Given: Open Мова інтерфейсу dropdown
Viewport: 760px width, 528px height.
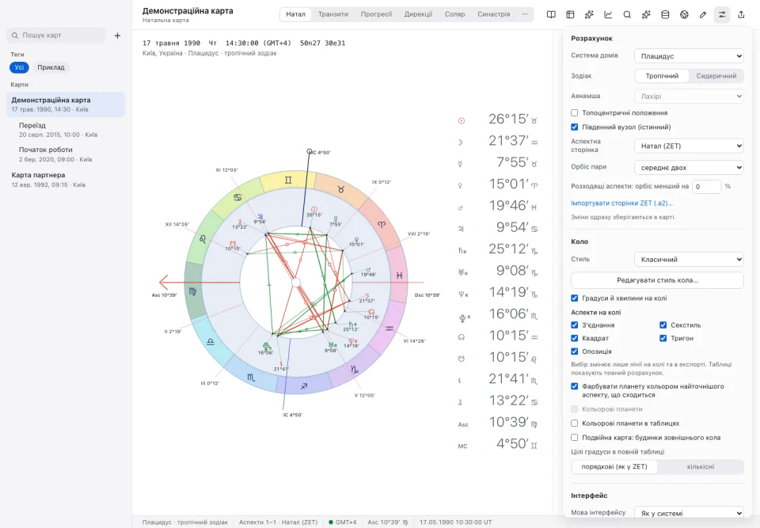Looking at the screenshot, I should (x=689, y=513).
